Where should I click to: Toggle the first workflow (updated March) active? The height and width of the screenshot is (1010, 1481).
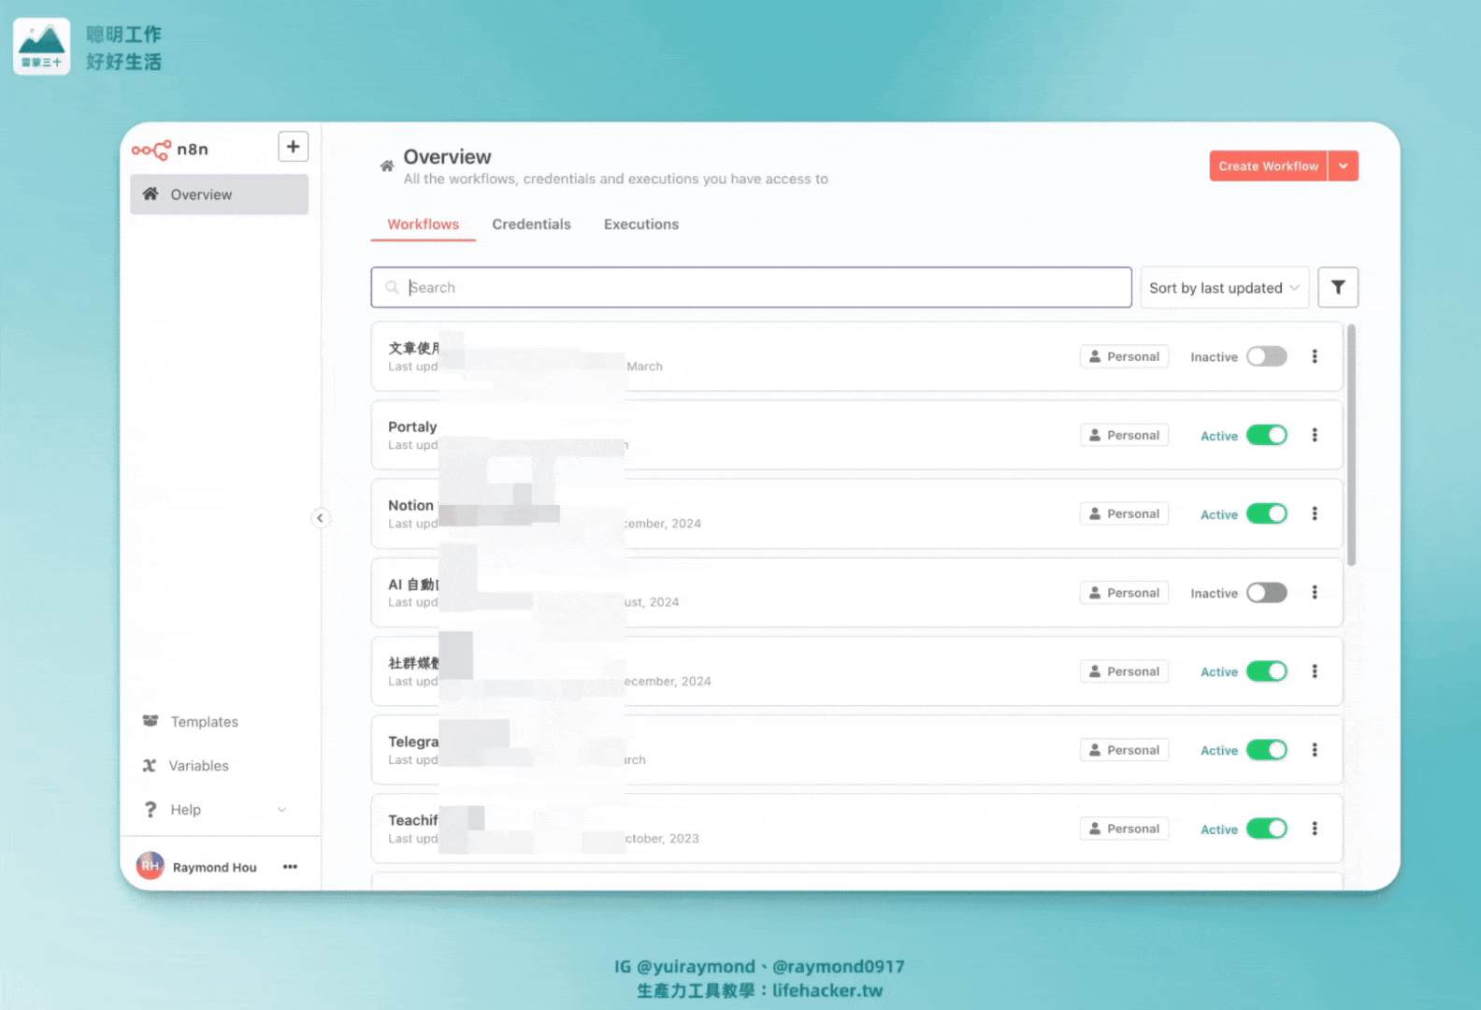click(x=1267, y=356)
